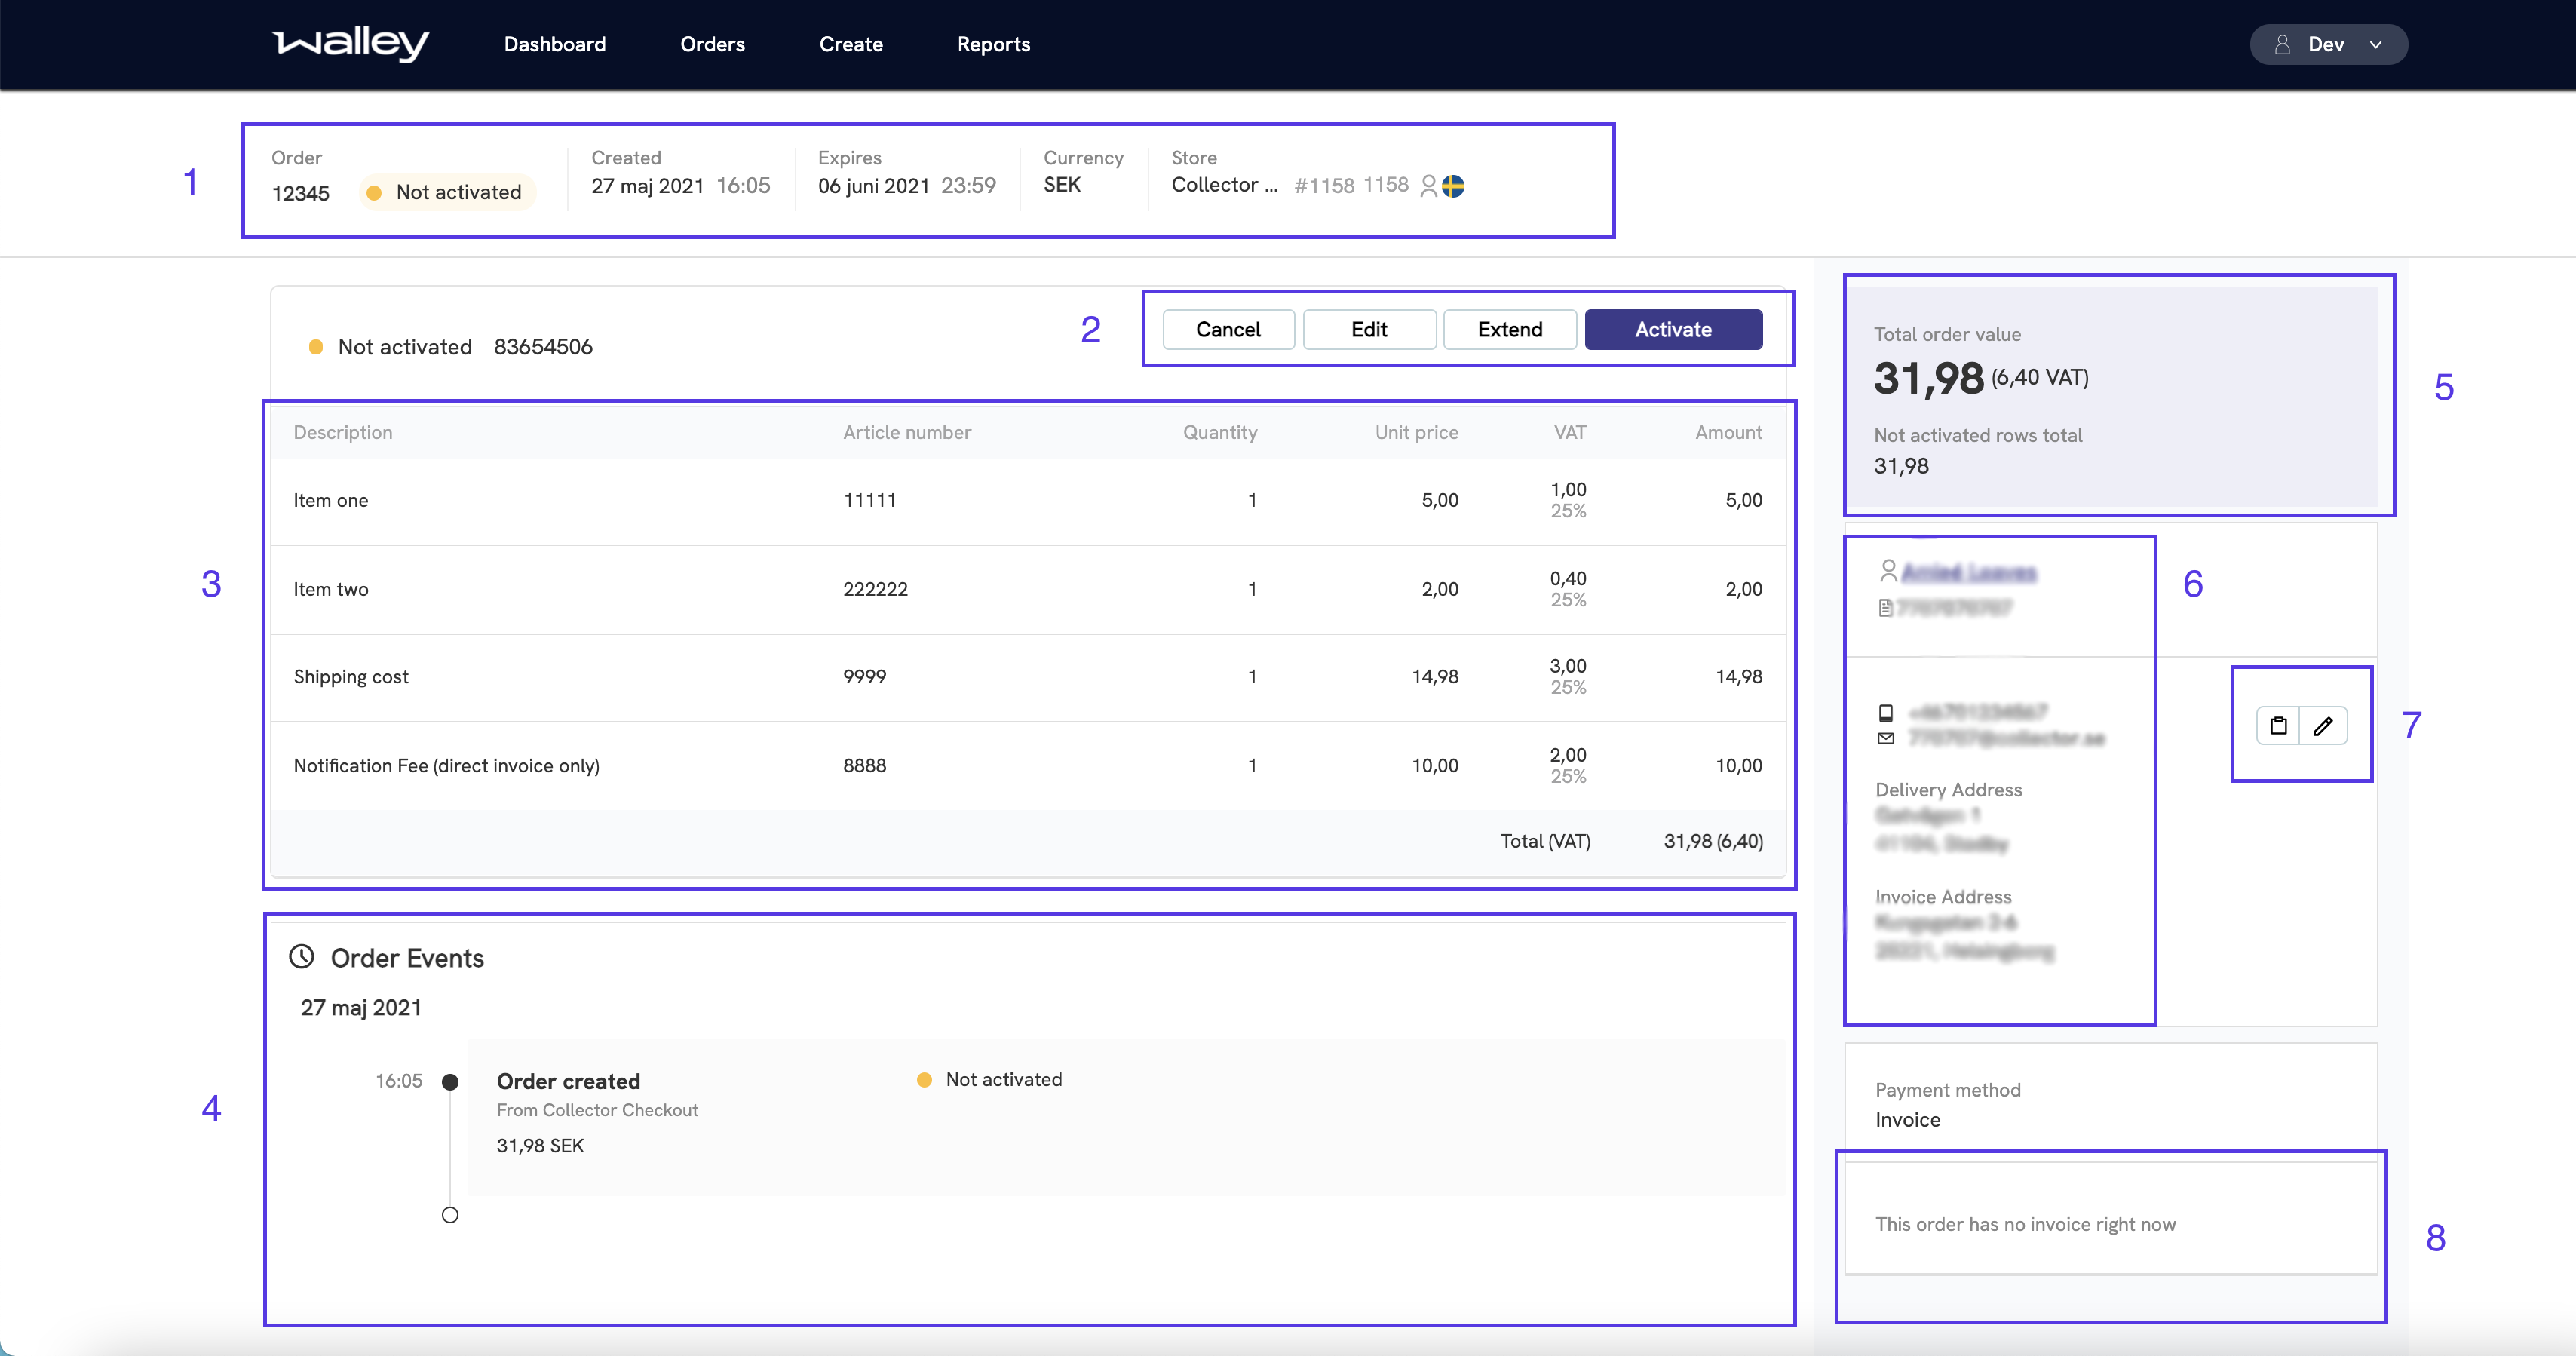Click the 'Delivery Address' label
The height and width of the screenshot is (1356, 2576).
(x=1948, y=790)
